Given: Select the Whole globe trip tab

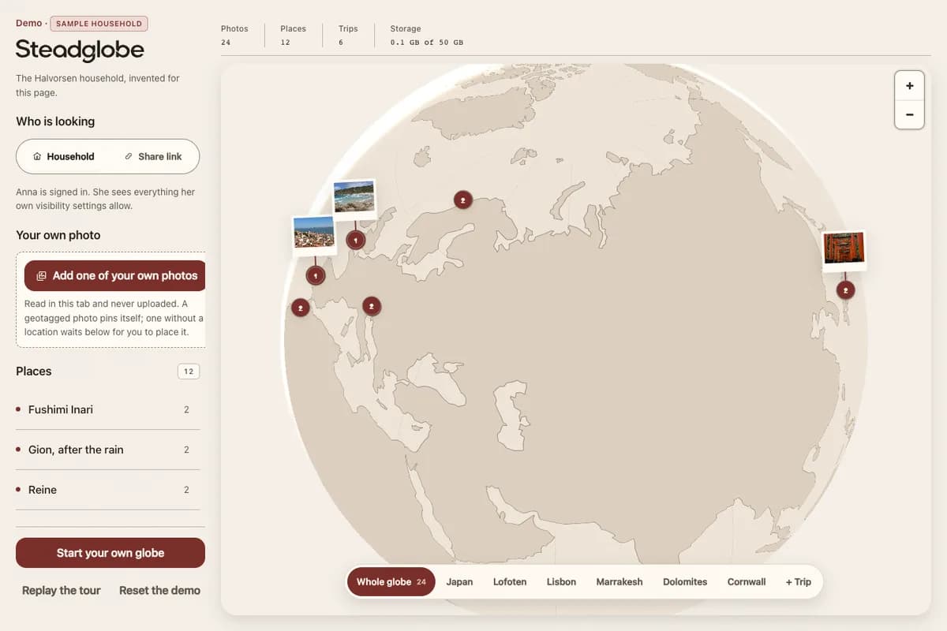Looking at the screenshot, I should (391, 581).
